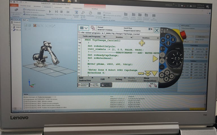Open the Posición inicial ribbon tab
Viewport: 217px width, 135px height.
[25, 6]
